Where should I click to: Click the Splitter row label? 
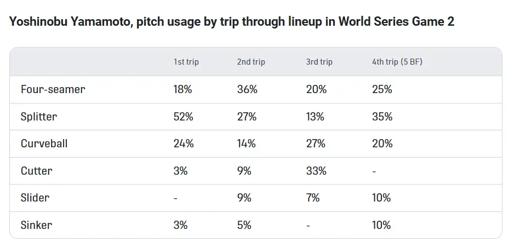[x=38, y=117]
